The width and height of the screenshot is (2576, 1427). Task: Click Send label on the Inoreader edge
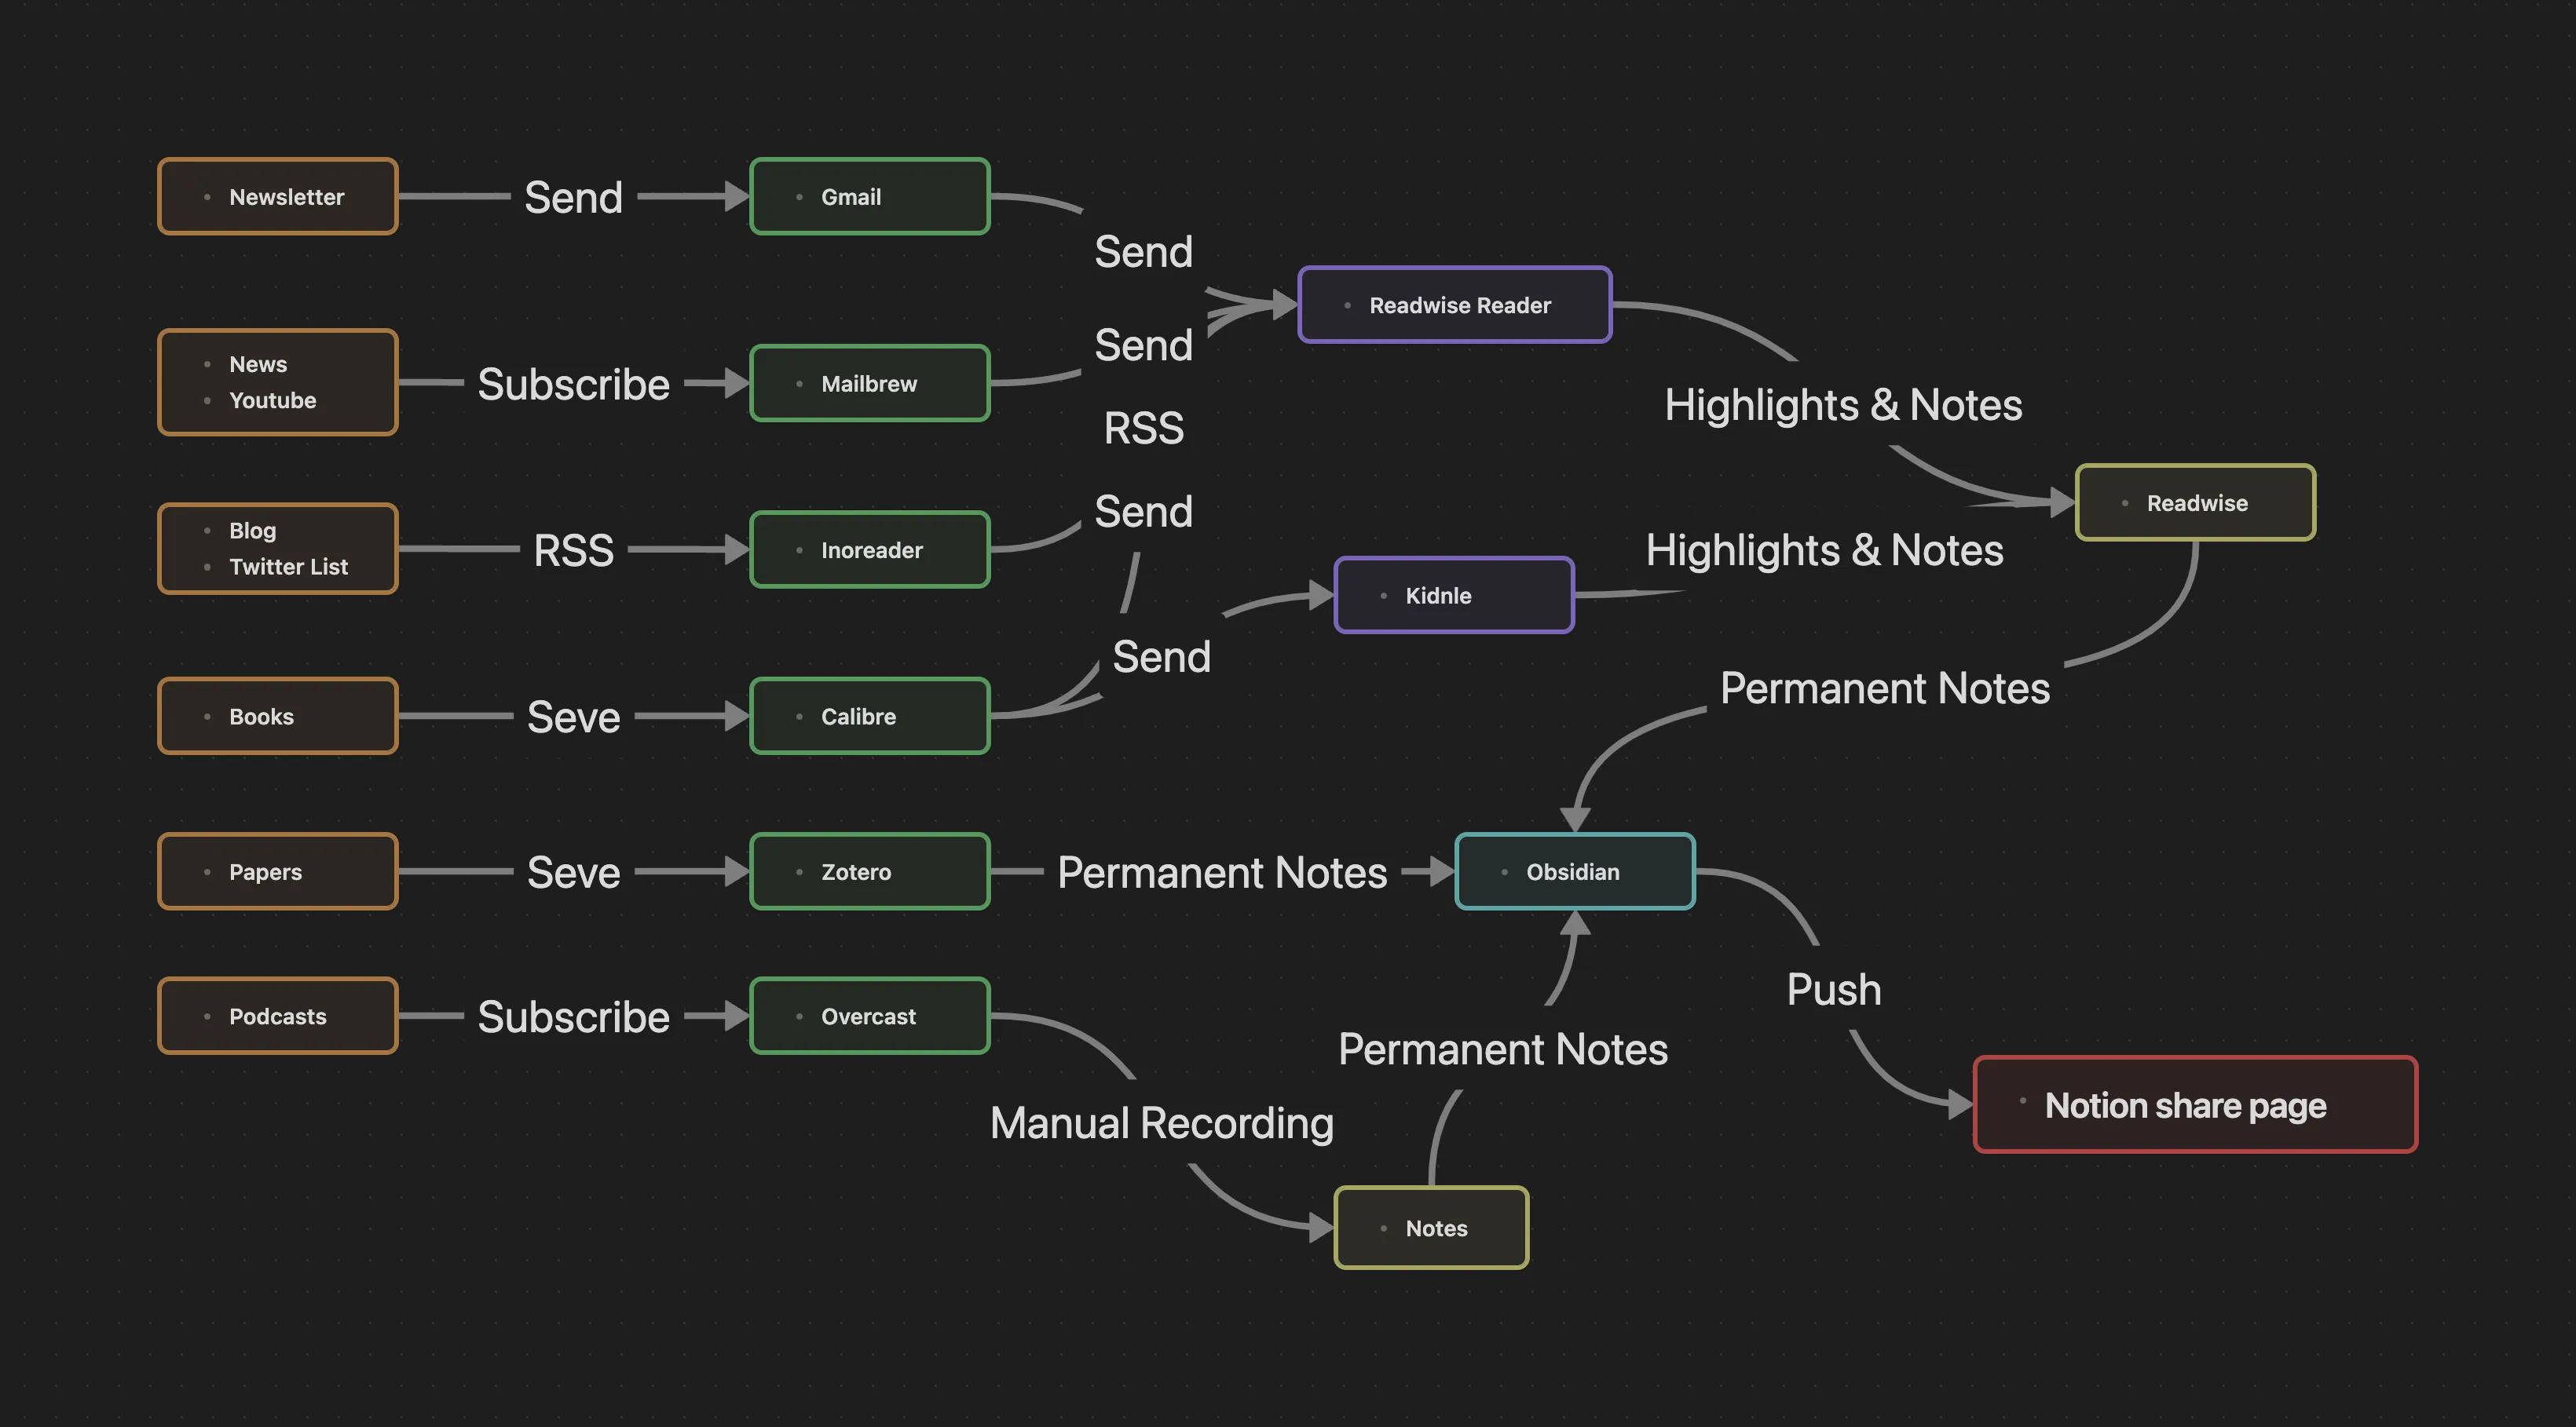(x=1144, y=512)
